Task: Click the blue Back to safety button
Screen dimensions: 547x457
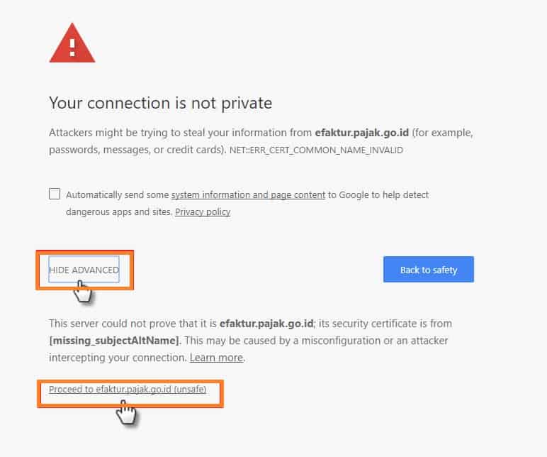Action: point(429,270)
